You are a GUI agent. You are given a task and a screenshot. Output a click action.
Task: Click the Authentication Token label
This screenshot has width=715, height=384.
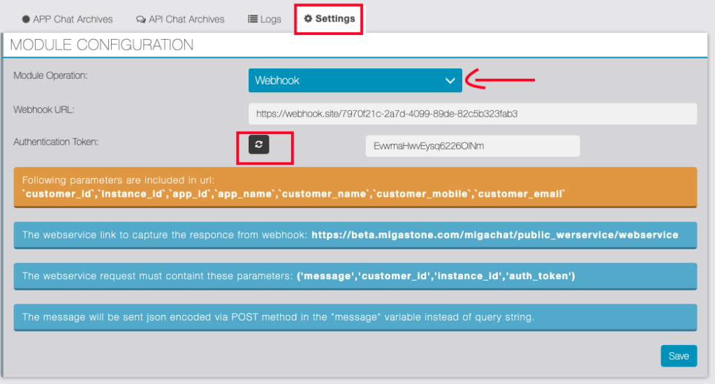(56, 142)
